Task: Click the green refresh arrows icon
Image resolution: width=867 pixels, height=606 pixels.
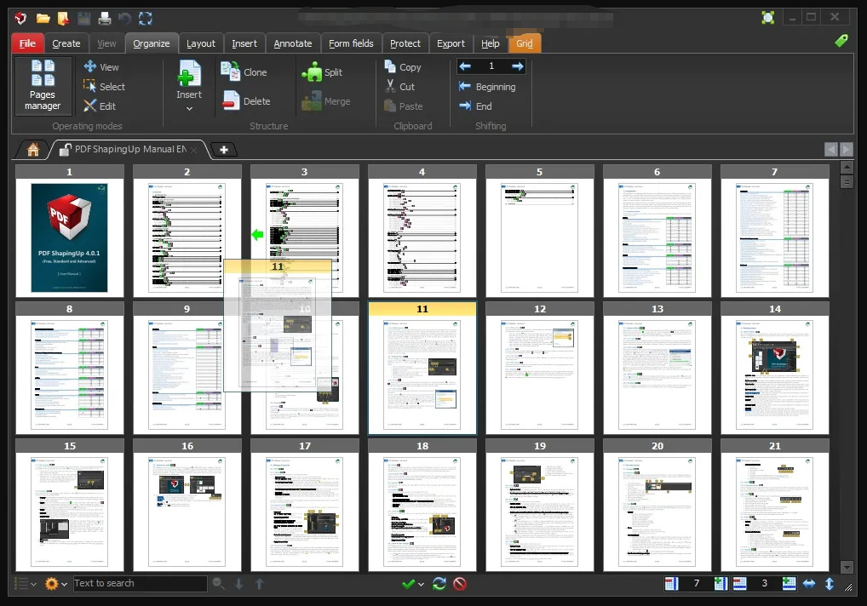Action: click(439, 584)
